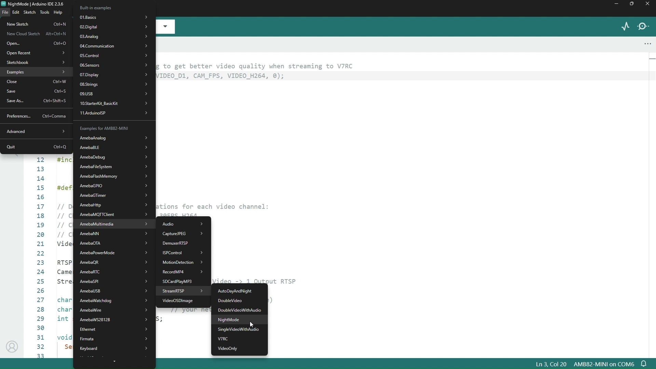
Task: Click AMB82-MINI on COM6 status
Action: coord(604,365)
